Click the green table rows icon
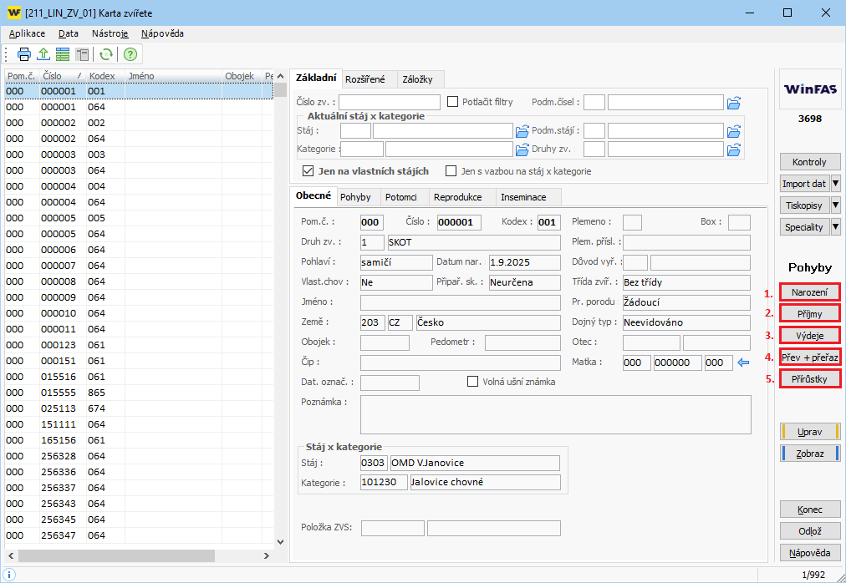Screen dimensions: 846x583 pyautogui.click(x=62, y=54)
